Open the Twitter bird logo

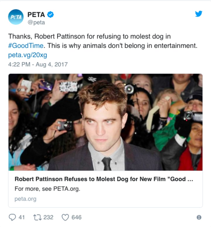point(198,14)
